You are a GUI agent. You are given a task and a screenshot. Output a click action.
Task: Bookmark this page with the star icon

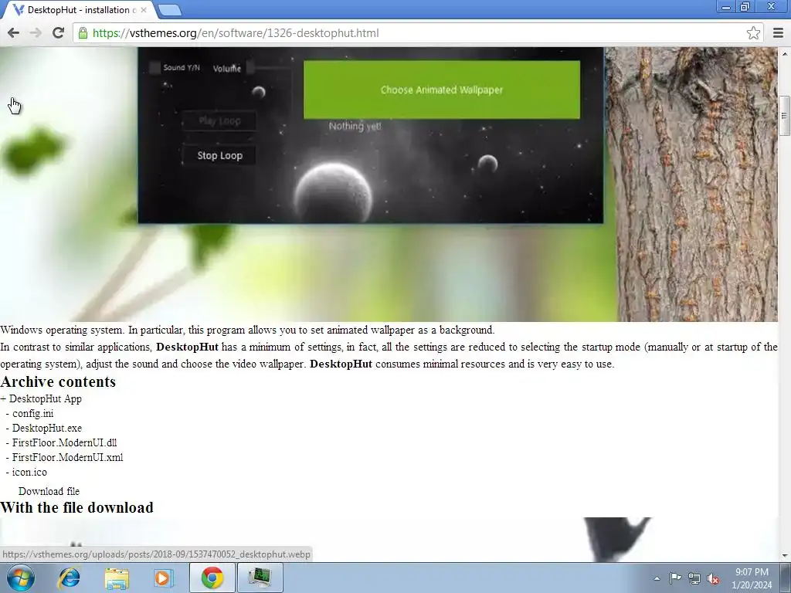tap(753, 33)
